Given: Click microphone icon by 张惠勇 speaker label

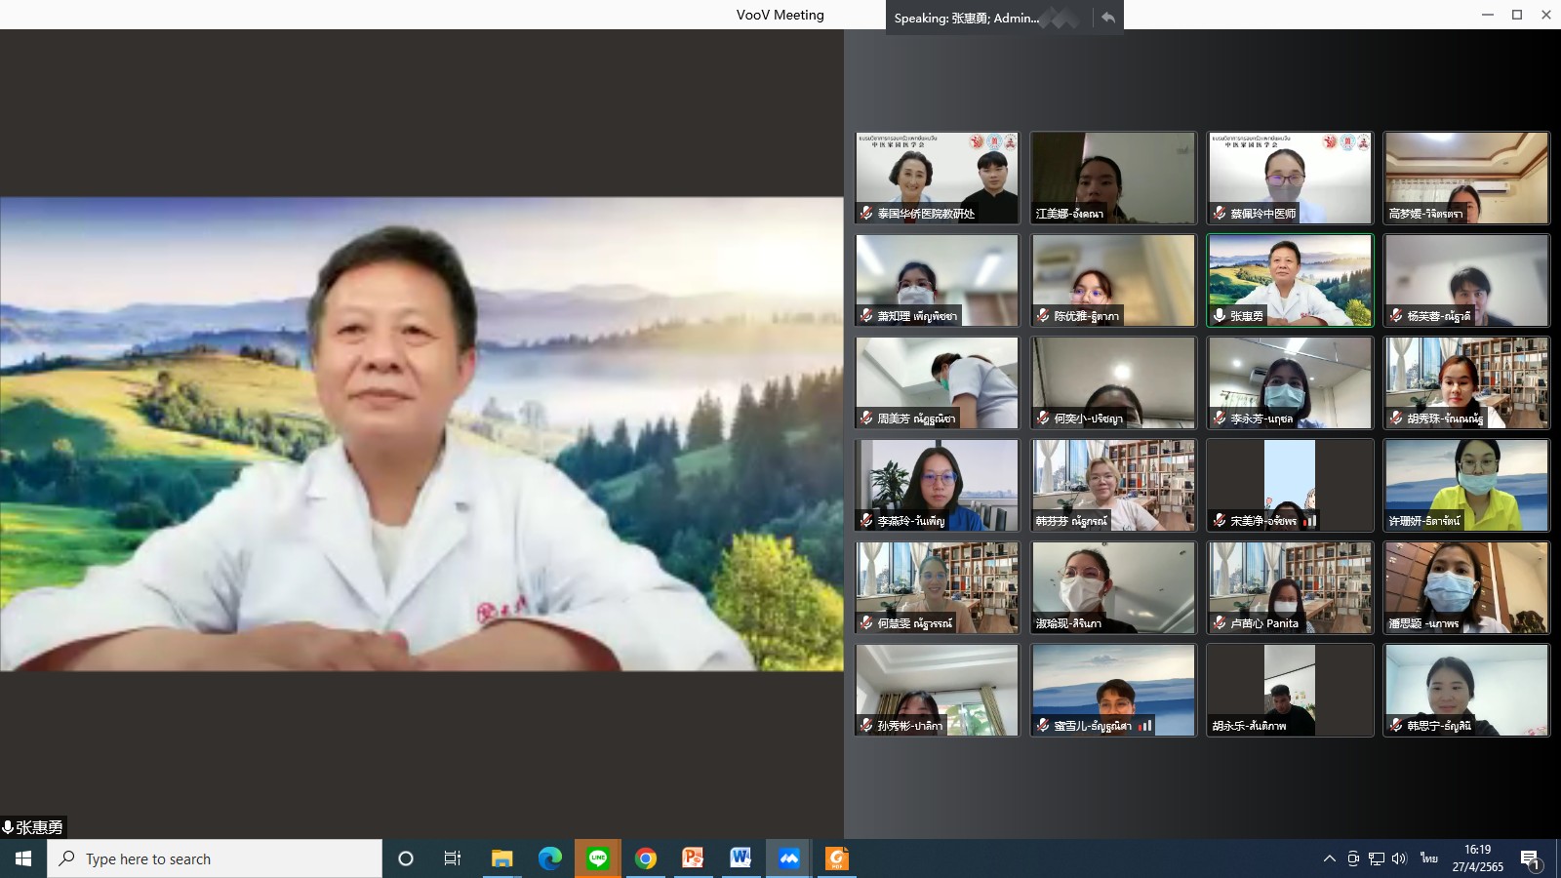Looking at the screenshot, I should pos(8,827).
